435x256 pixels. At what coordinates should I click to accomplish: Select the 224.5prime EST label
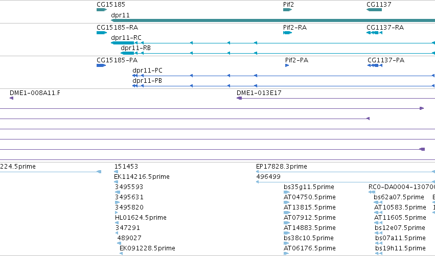coord(18,167)
